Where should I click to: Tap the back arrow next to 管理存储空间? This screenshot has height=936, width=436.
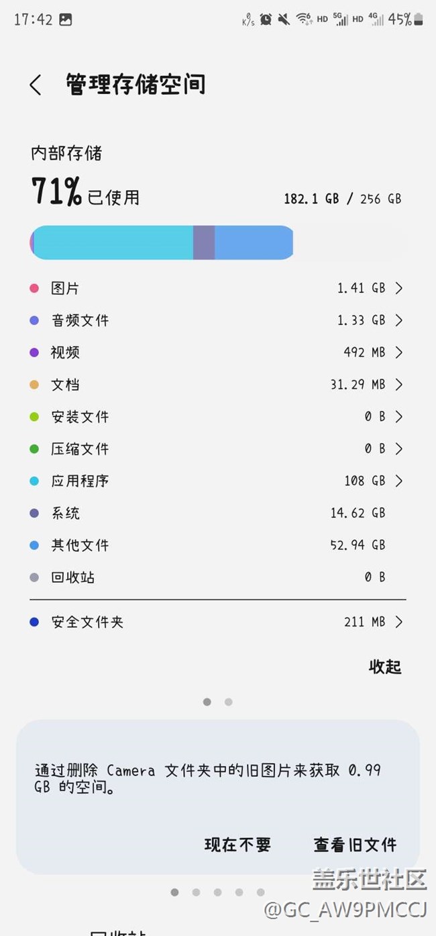point(36,85)
